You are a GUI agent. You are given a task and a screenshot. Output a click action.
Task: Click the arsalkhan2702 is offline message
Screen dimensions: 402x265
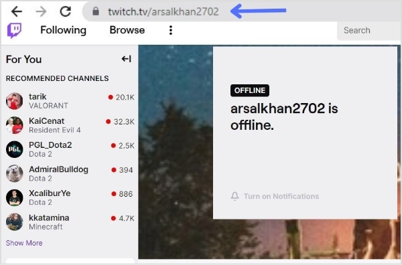point(284,116)
